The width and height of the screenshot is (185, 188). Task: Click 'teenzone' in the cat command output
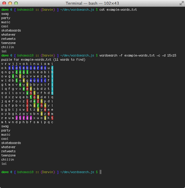(x=8, y=43)
